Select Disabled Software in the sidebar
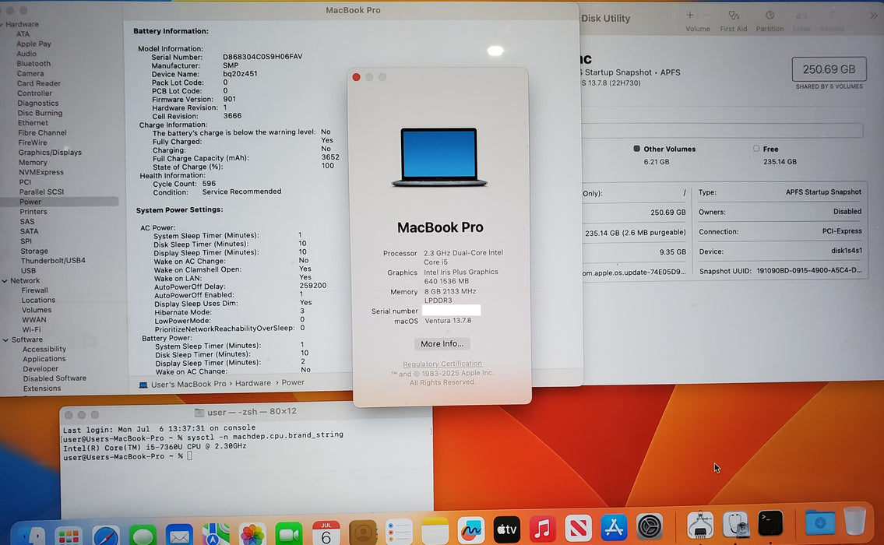This screenshot has width=884, height=545. click(x=55, y=378)
